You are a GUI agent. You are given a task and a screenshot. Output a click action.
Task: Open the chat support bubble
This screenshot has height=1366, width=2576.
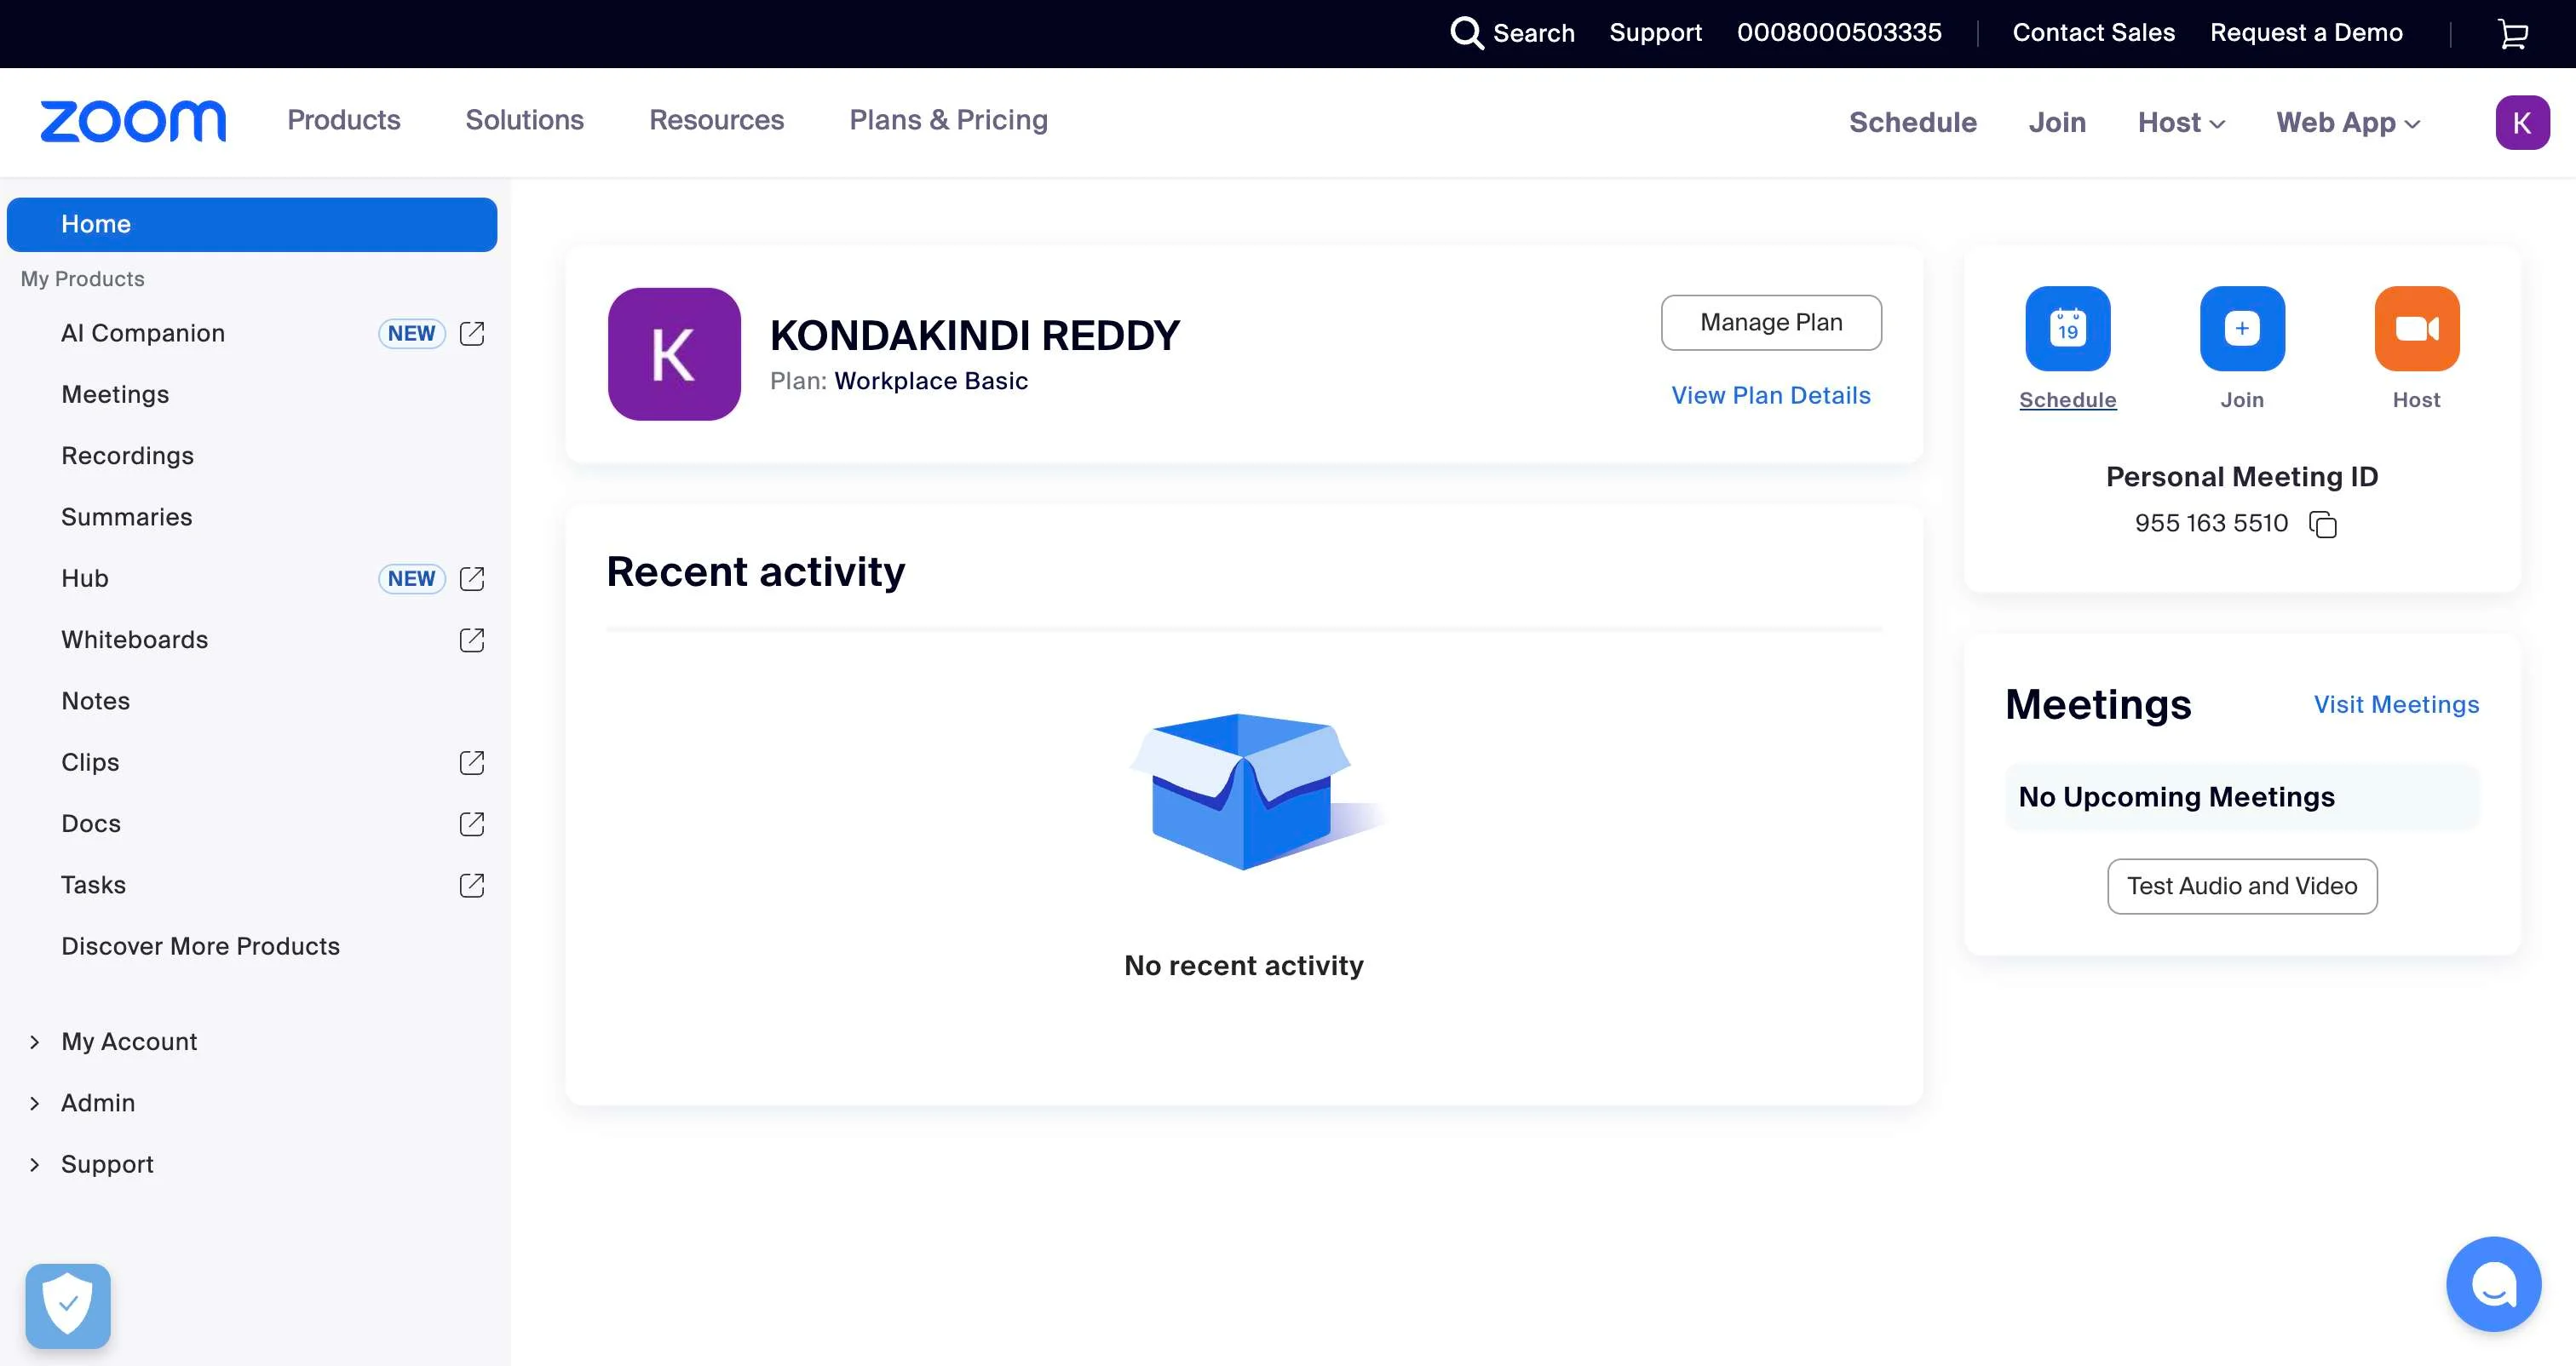pyautogui.click(x=2493, y=1284)
